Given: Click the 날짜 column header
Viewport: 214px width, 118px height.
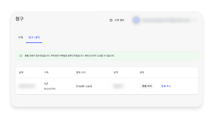Looking at the screenshot, I should point(21,72).
